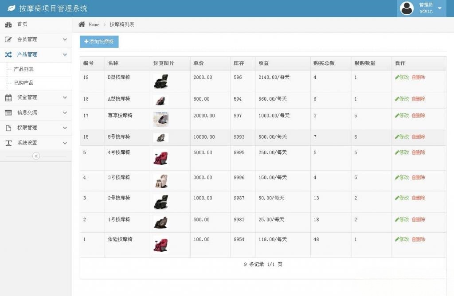Click the red chair thumbnail for 4号按摩椅
The image size is (454, 296).
point(161,157)
